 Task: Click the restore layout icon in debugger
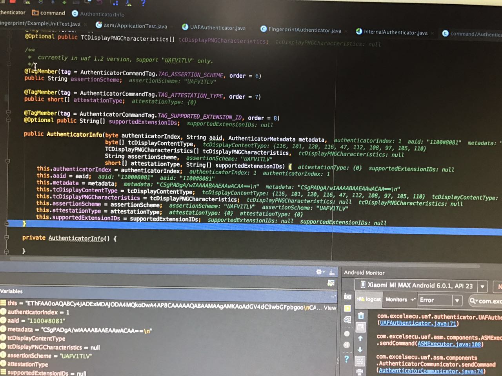331,283
